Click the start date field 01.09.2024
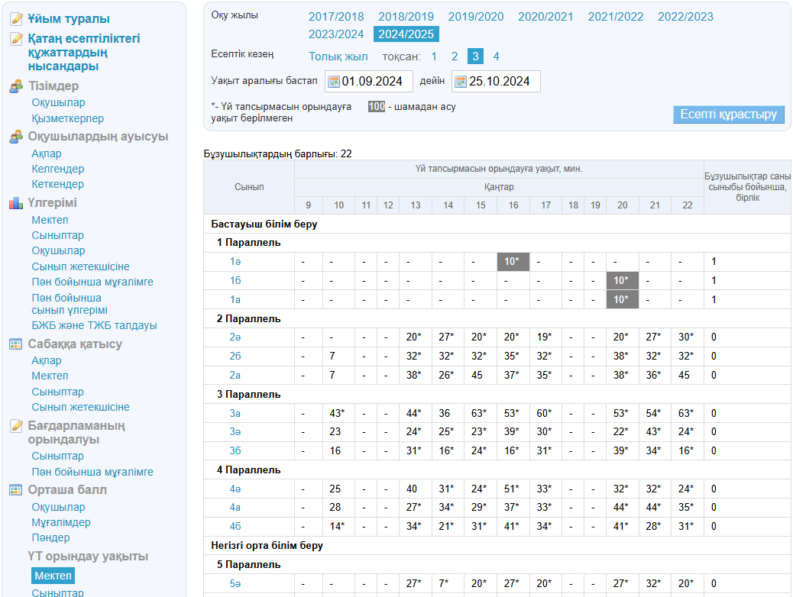 pyautogui.click(x=375, y=82)
